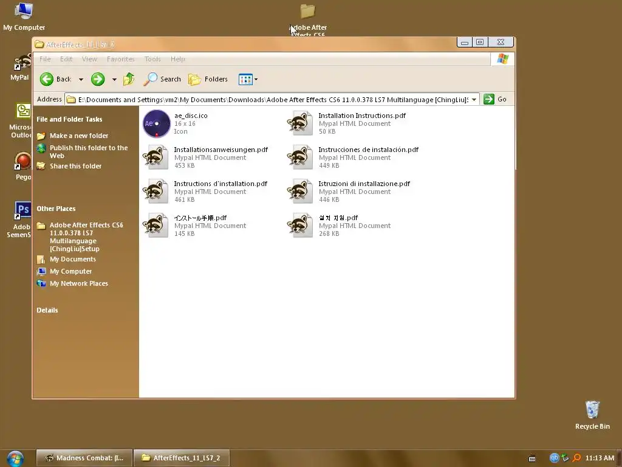
Task: Select Installation Instructions.pdf raccoon icon
Action: pos(300,123)
